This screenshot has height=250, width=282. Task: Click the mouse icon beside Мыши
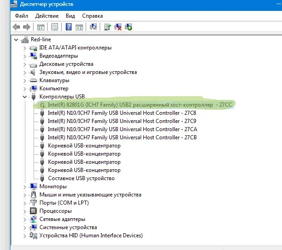point(34,195)
